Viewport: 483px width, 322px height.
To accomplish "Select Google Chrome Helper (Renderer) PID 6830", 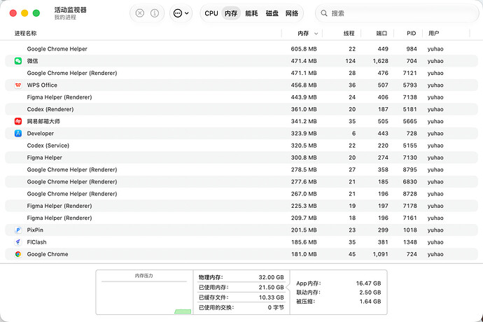I will [x=241, y=182].
